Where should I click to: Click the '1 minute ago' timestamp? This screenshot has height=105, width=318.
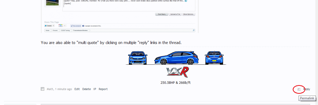(63, 89)
